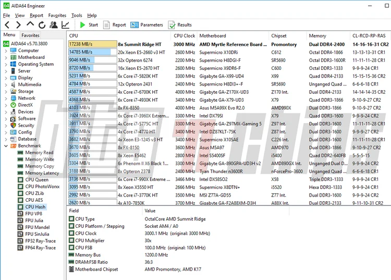Select the CPU AES benchmark

(34, 200)
